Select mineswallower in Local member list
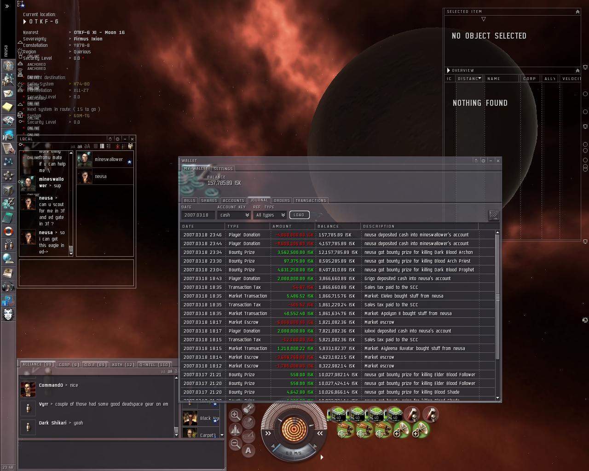The height and width of the screenshot is (471, 589). [105, 160]
